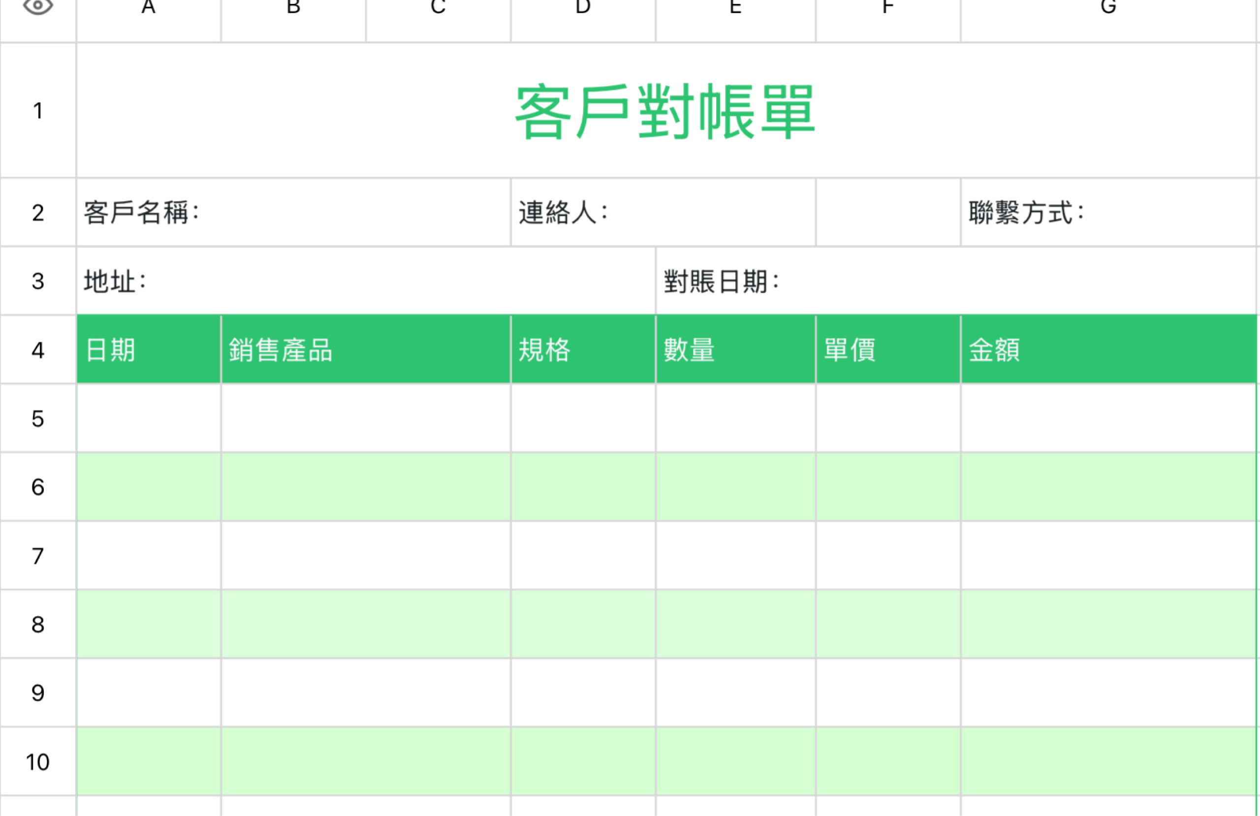This screenshot has height=816, width=1260.
Task: Select row 9 header
Action: coord(38,692)
